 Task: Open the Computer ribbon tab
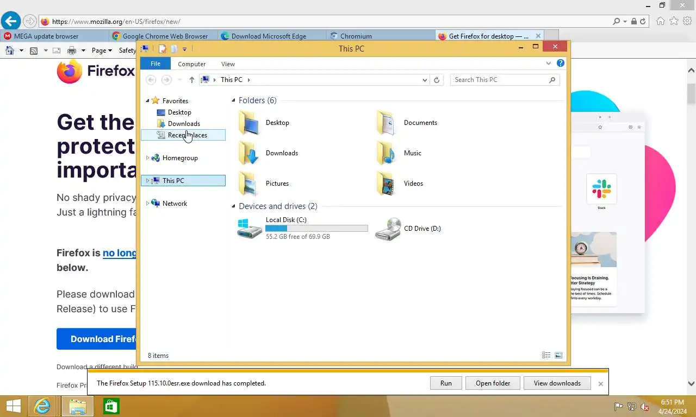pos(192,64)
